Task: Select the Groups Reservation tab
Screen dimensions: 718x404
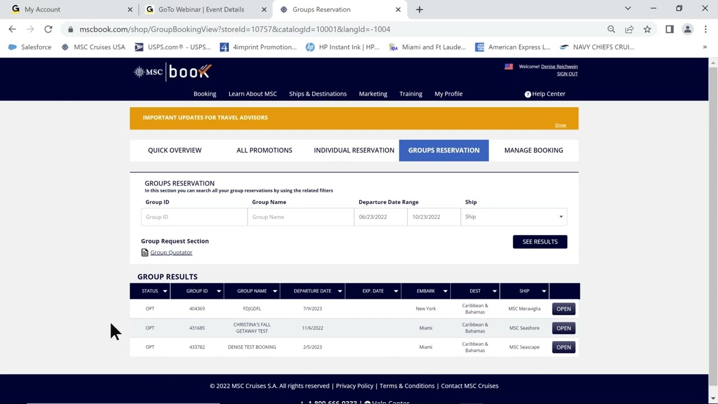Action: pos(444,150)
